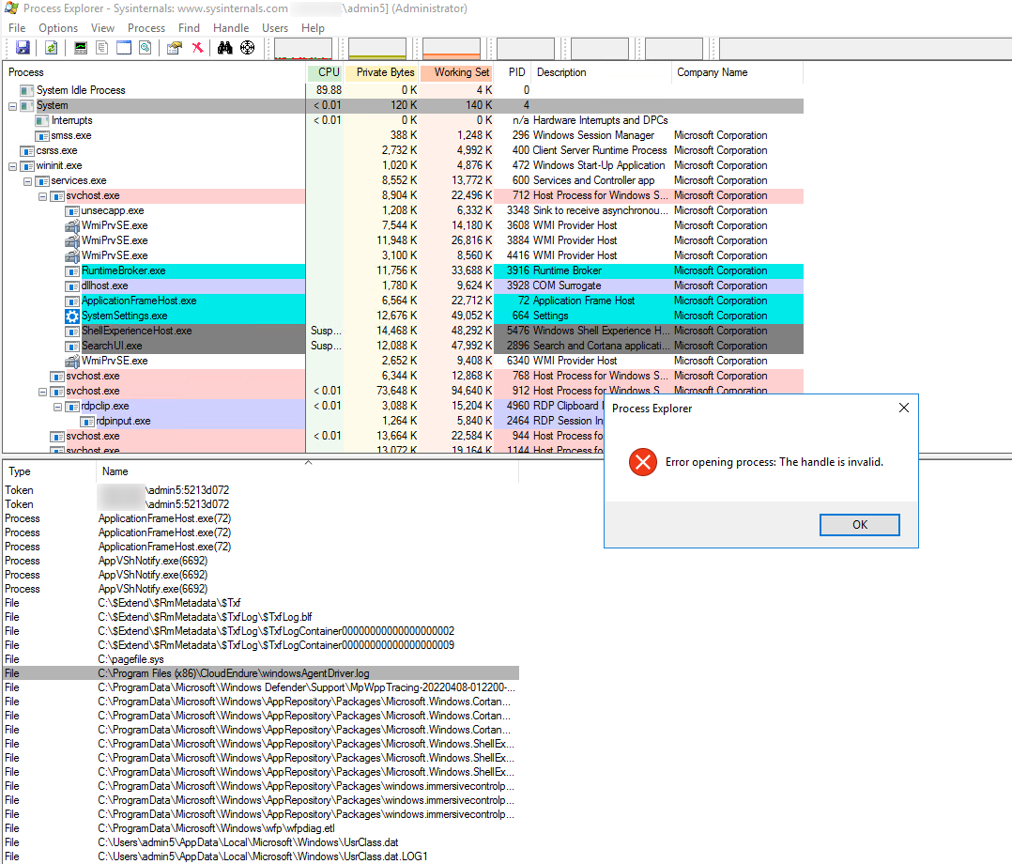
Task: Select the ShellExperienceHost.exe row
Action: (x=404, y=332)
